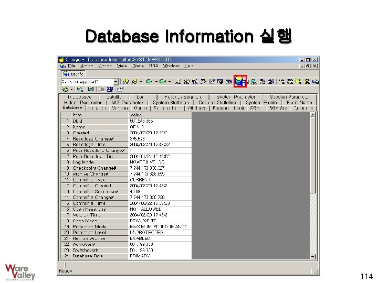Switch to the System Statistics tab
378x283 pixels.
click(171, 103)
